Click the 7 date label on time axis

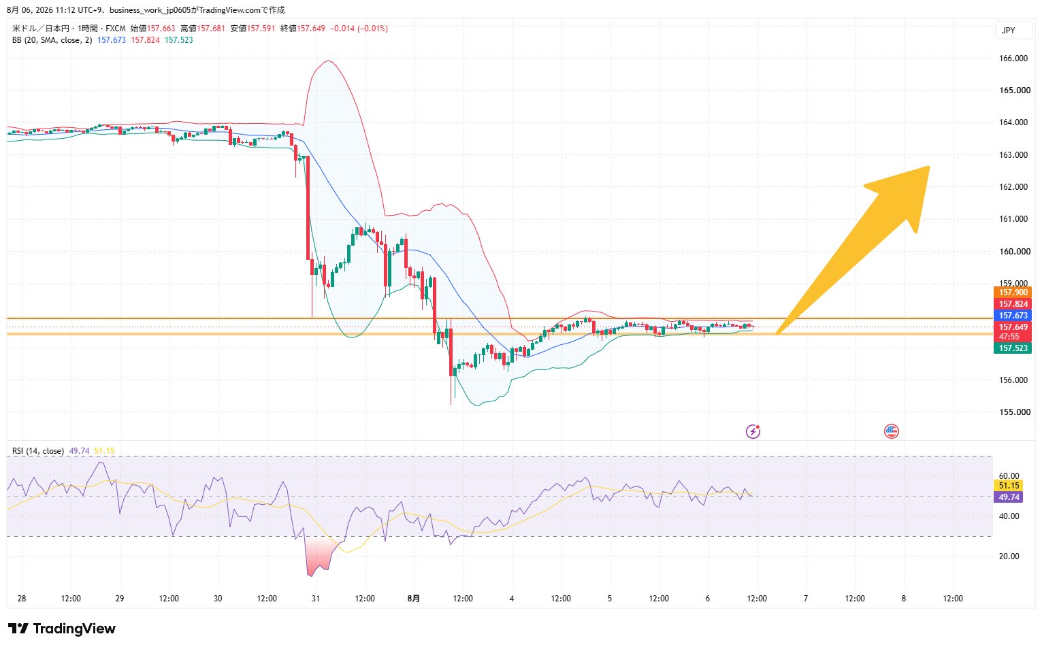coord(806,599)
